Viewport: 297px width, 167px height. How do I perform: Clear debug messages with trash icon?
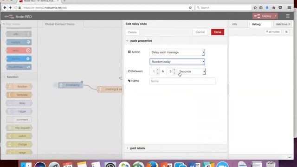[286, 32]
